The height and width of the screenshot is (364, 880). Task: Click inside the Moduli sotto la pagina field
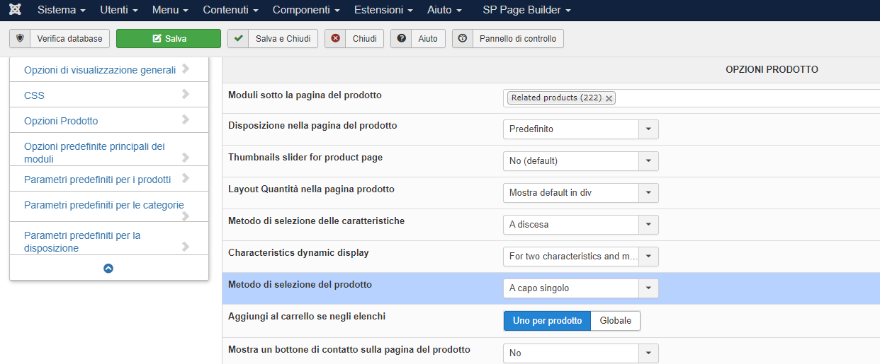click(744, 98)
